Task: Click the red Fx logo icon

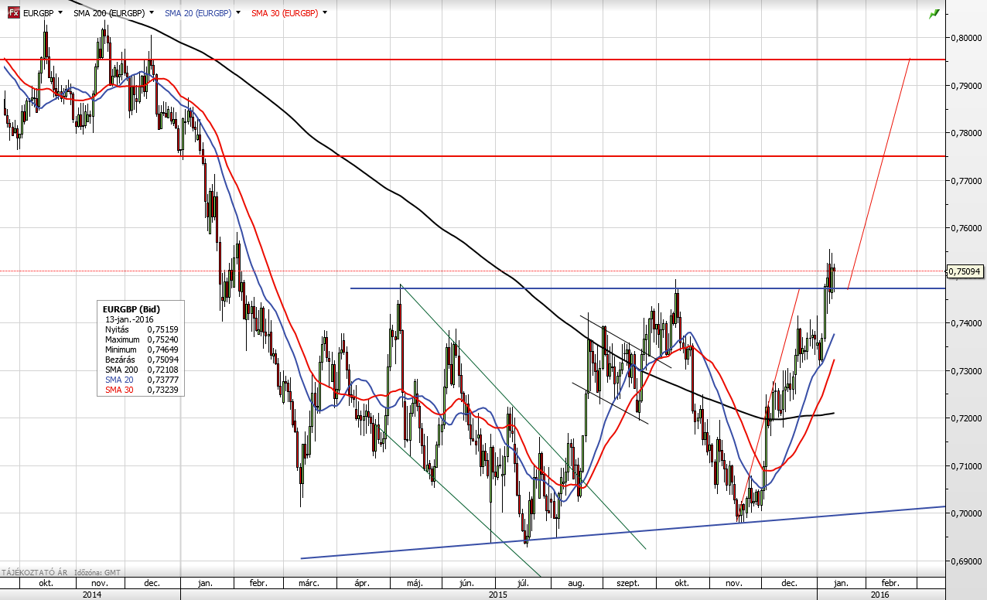Action: click(14, 12)
